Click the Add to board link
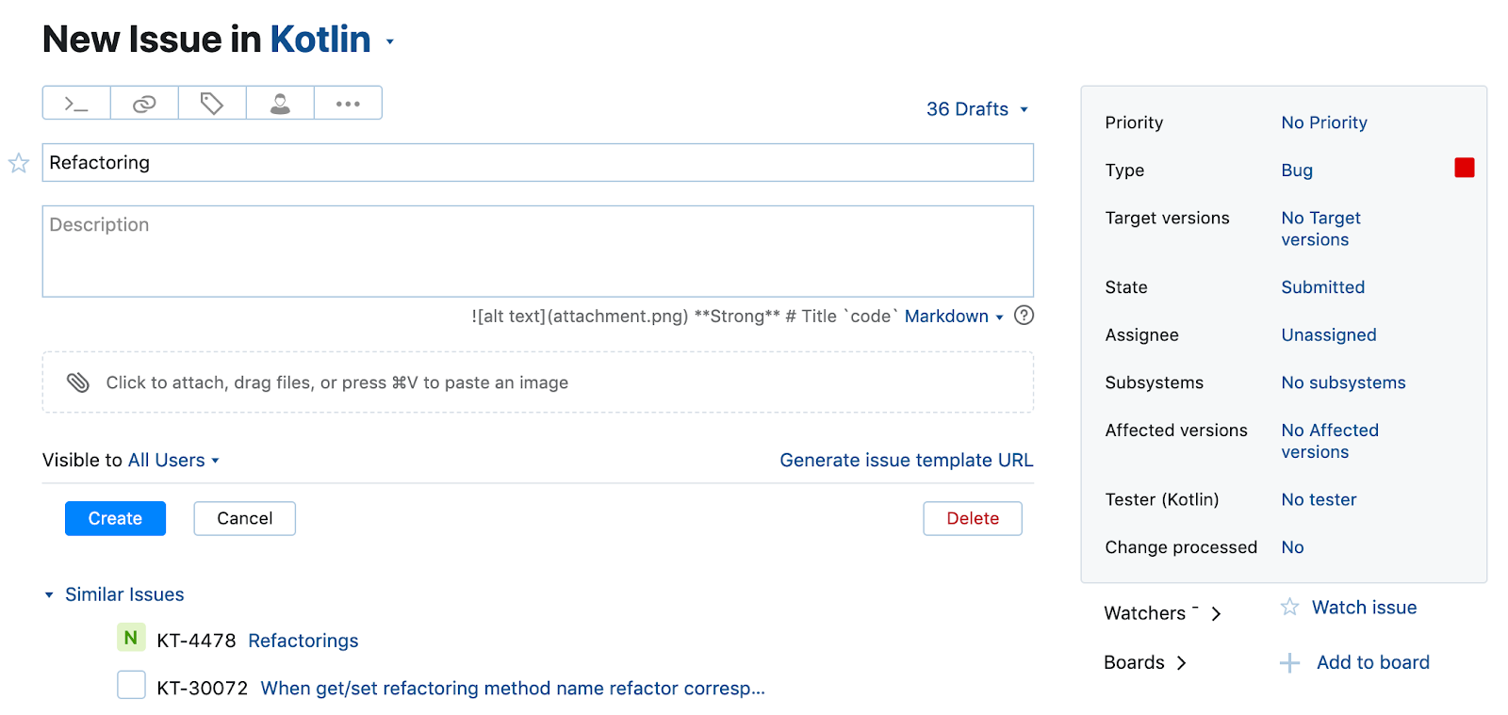The width and height of the screenshot is (1508, 715). click(x=1373, y=662)
